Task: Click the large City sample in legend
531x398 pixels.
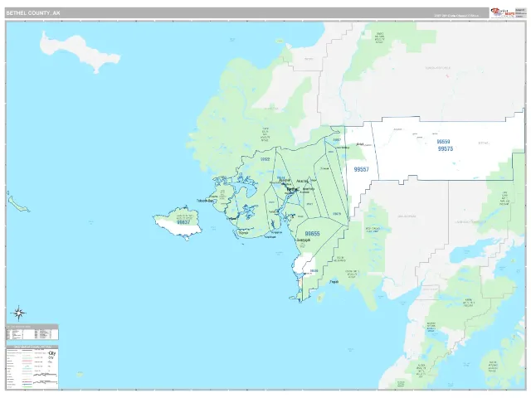Action: [52, 353]
